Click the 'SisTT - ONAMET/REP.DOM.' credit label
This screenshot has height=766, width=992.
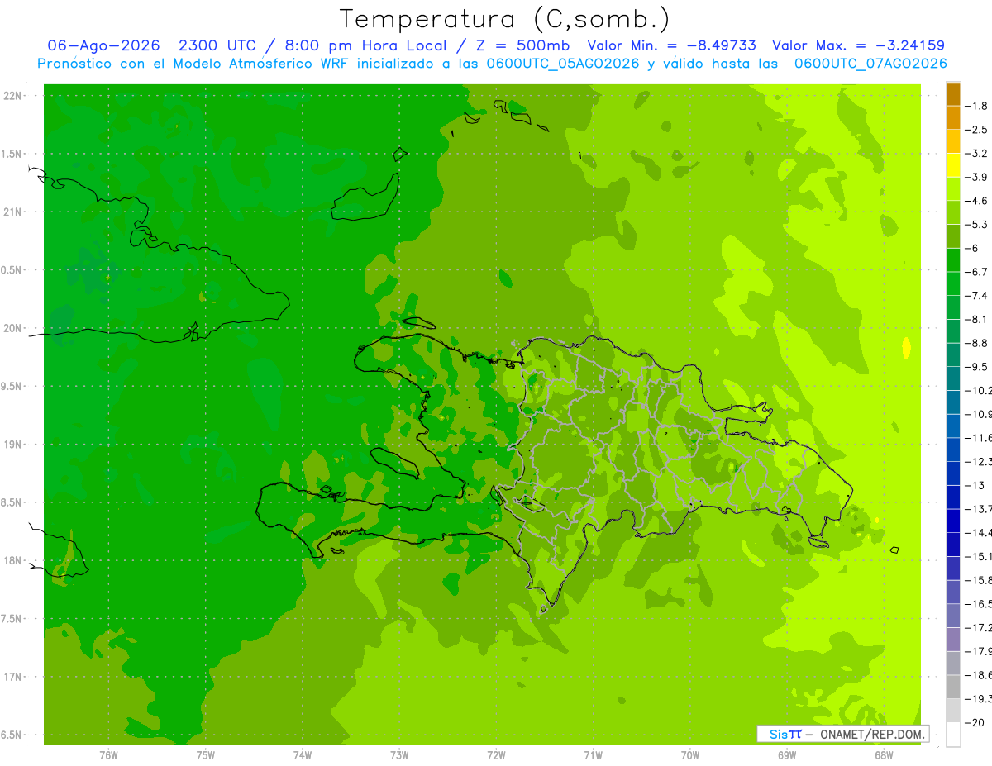pyautogui.click(x=842, y=734)
